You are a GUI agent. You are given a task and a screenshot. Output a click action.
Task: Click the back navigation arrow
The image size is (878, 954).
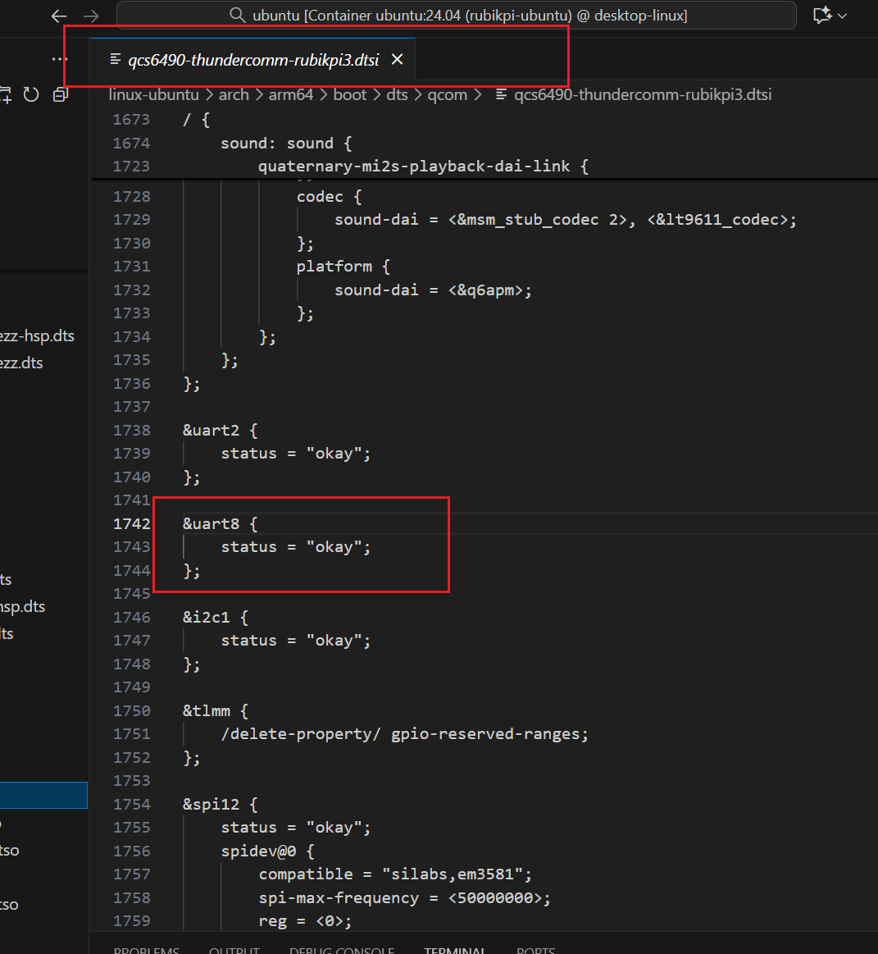click(x=59, y=16)
